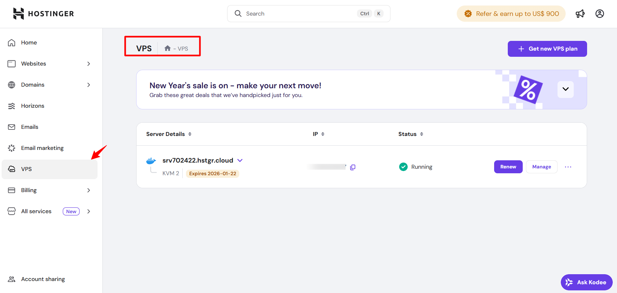This screenshot has width=617, height=293.
Task: Click the Emails envelope icon
Action: pyautogui.click(x=12, y=127)
